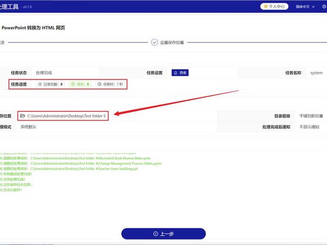Click log line for Teacher team building.ppt
Viewport: 327px width, 245px height.
[x=69, y=169]
